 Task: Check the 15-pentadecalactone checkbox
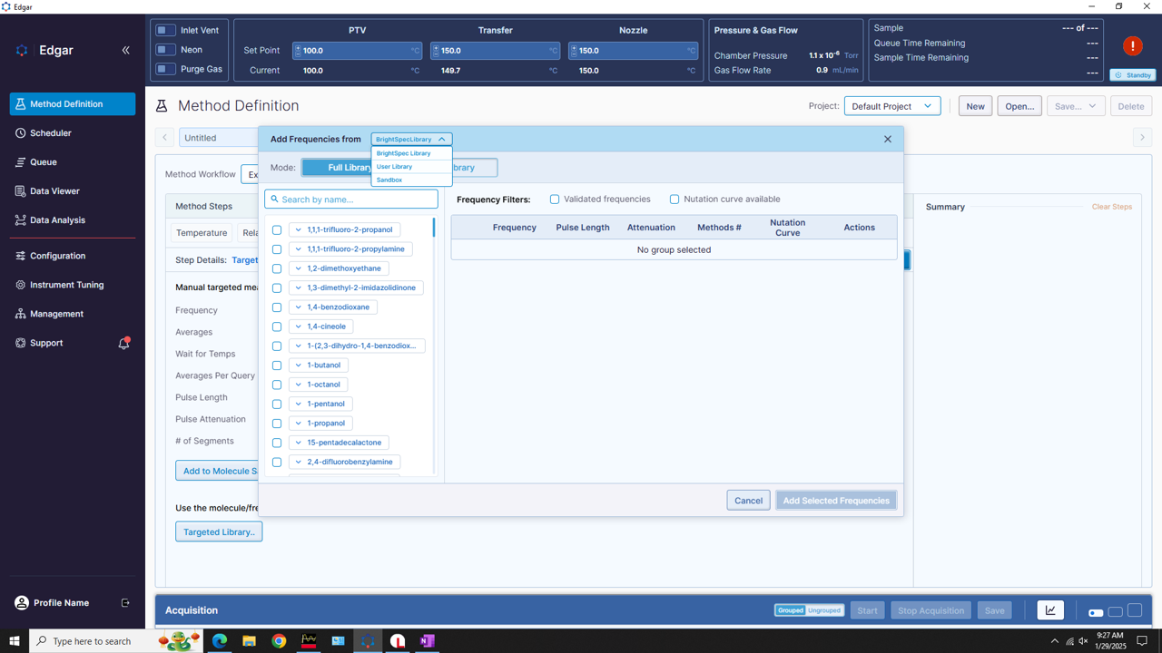(277, 443)
